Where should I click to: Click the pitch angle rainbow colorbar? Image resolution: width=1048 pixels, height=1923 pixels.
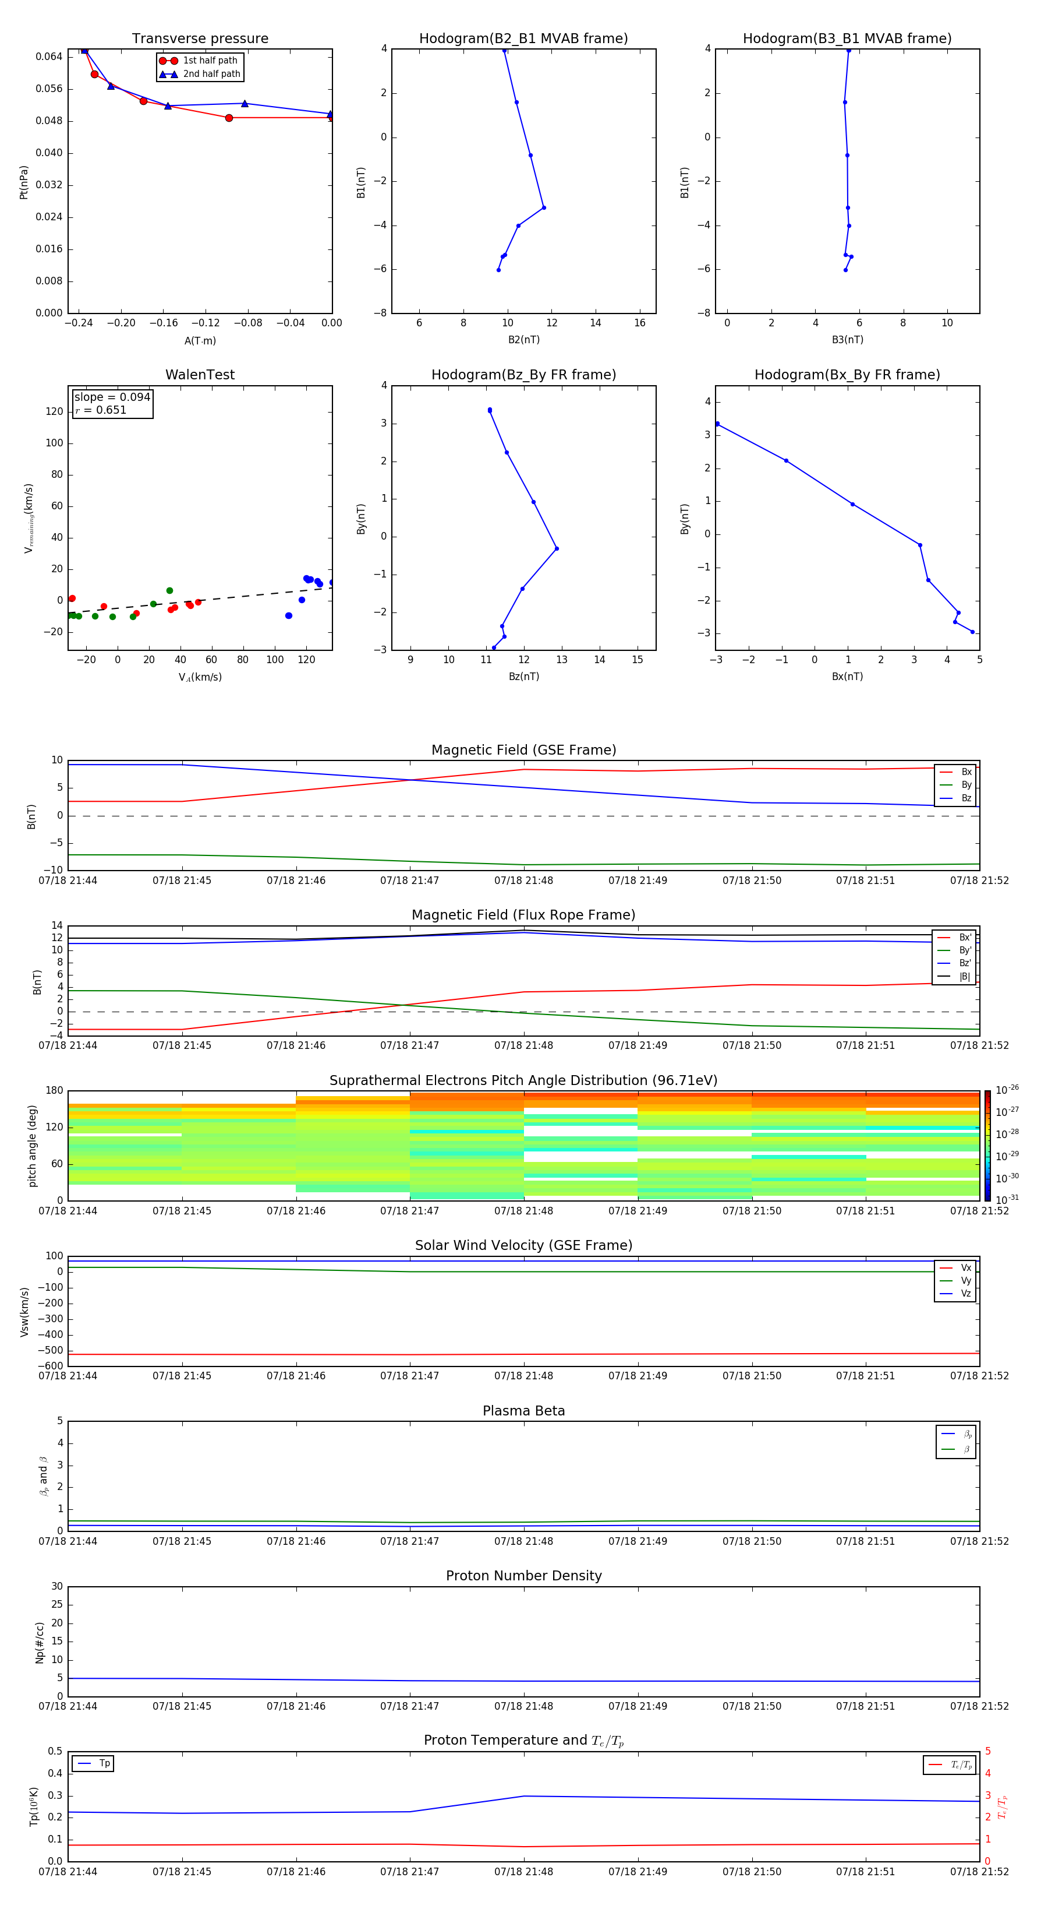coord(987,1146)
